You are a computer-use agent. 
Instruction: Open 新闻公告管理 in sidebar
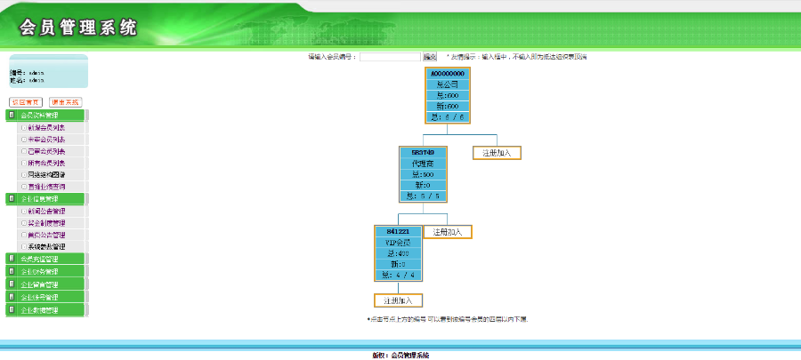[46, 211]
